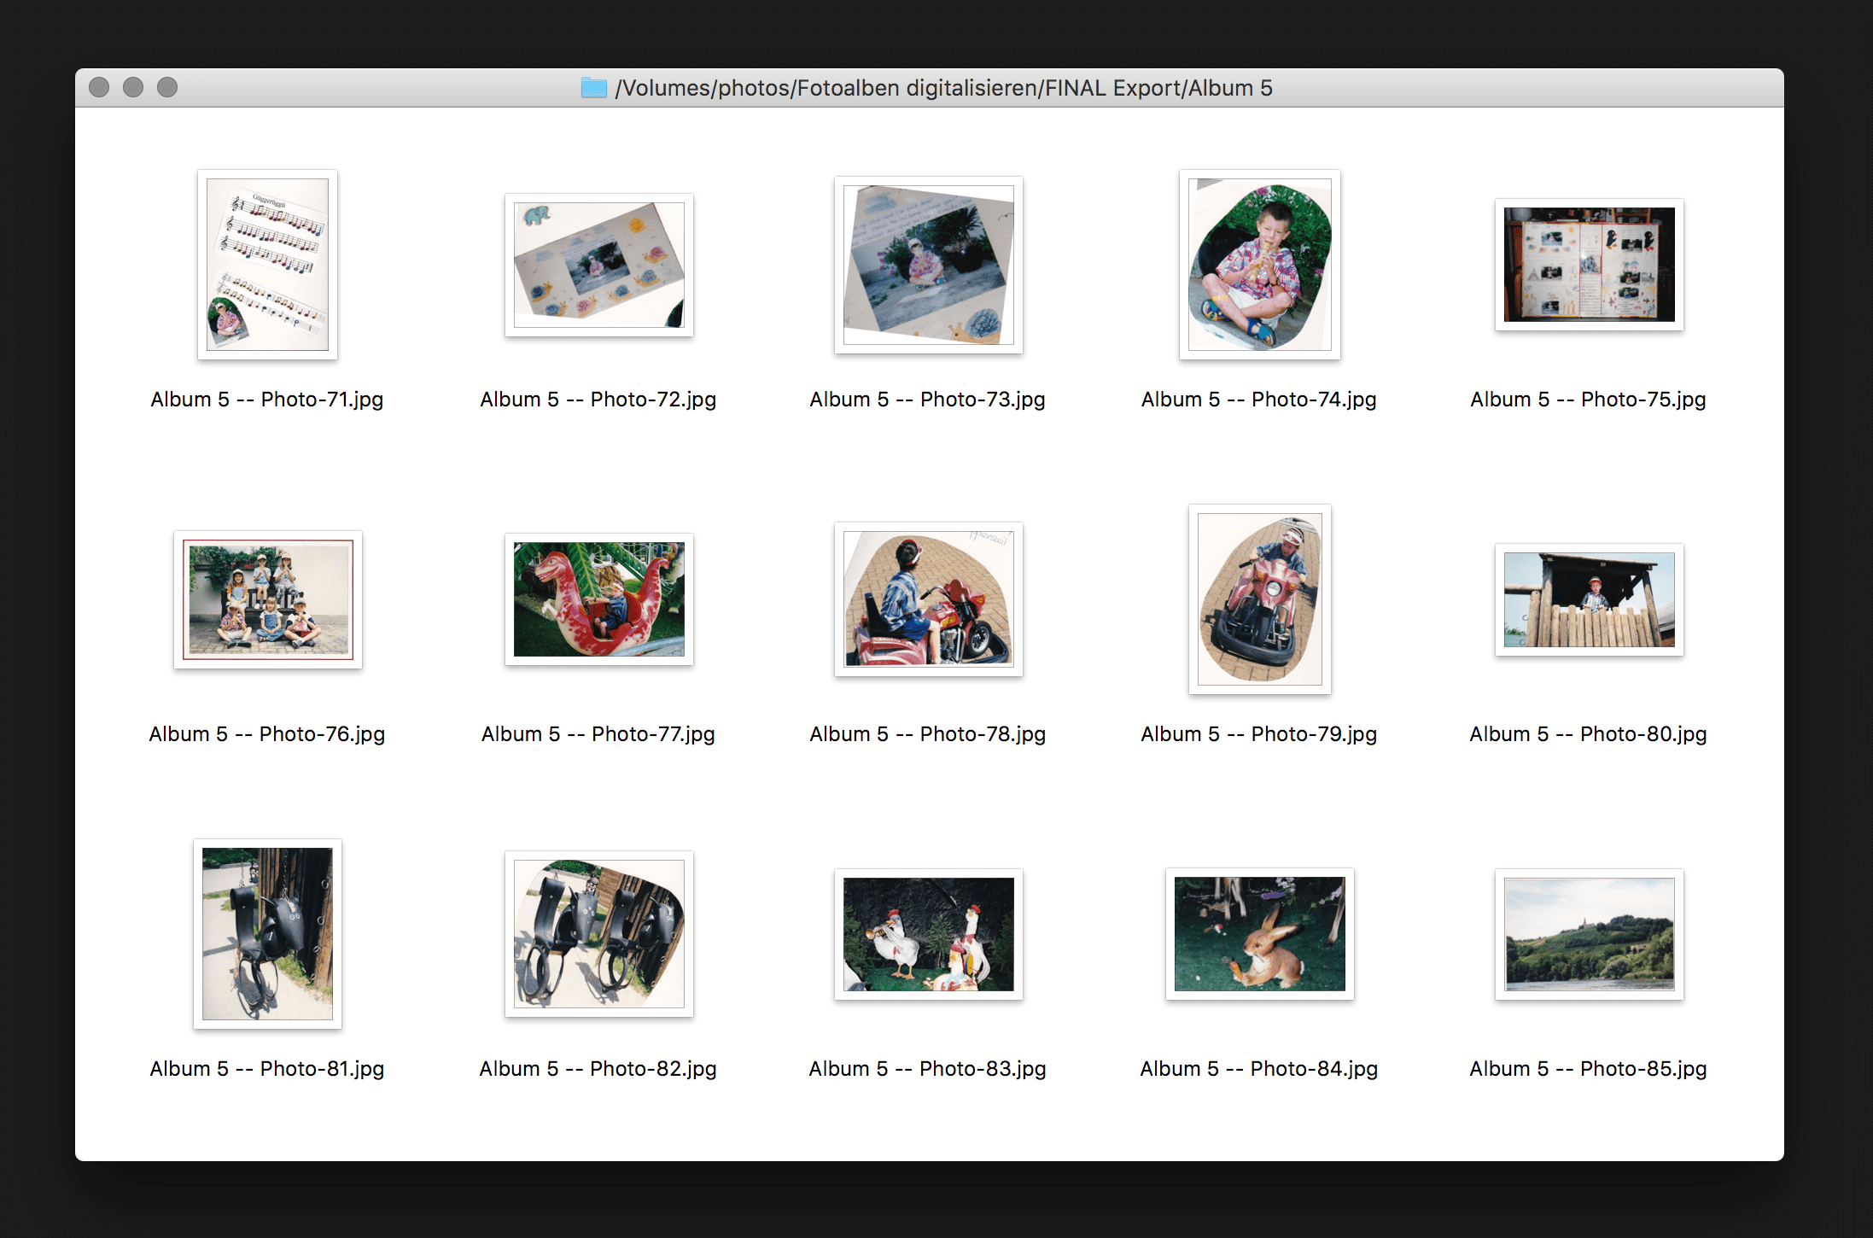Select the Photo-77 dinosaur ride thumbnail
The height and width of the screenshot is (1238, 1873).
coord(598,600)
